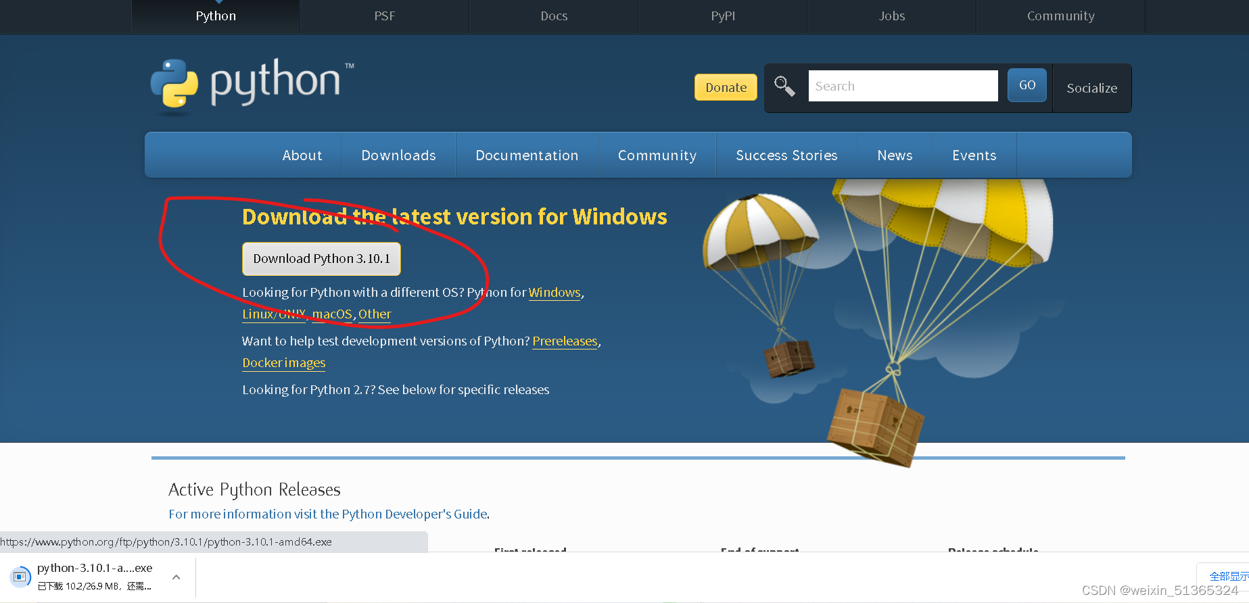Follow the macOS link
Screen dimensions: 1249x603
click(x=332, y=314)
